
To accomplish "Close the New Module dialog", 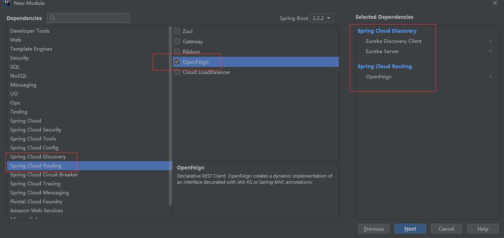I will (x=495, y=3).
